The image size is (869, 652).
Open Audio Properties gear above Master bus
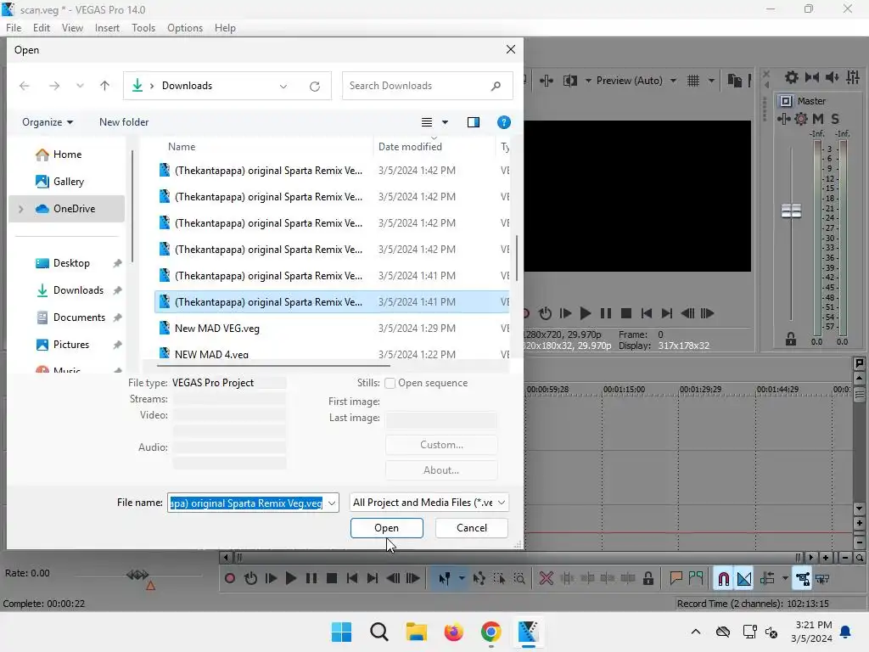(x=792, y=77)
